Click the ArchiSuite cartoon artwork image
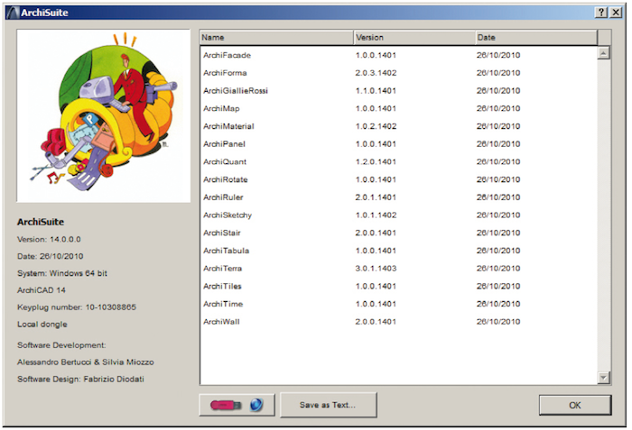This screenshot has height=430, width=632. (104, 115)
